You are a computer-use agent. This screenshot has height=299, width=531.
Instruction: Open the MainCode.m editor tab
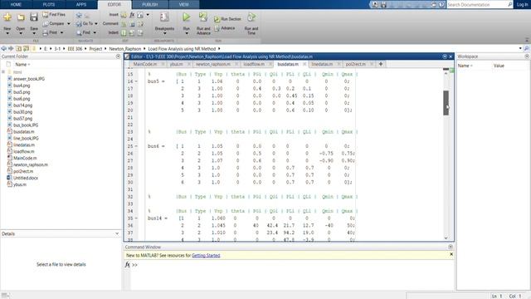[x=145, y=64]
